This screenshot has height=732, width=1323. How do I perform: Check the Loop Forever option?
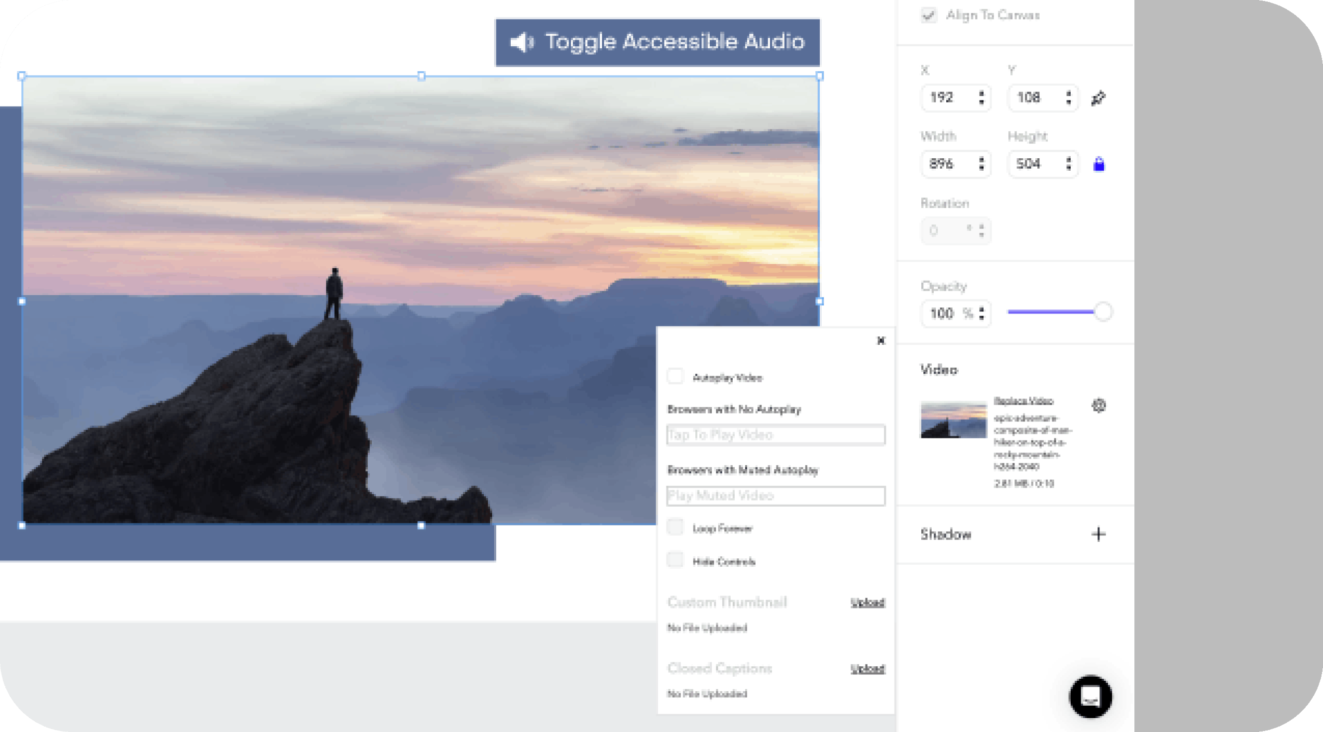tap(675, 527)
